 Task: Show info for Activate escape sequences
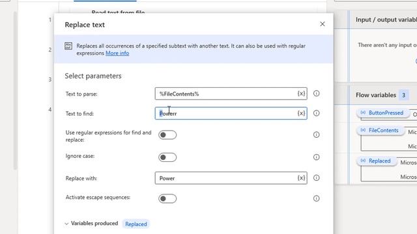coord(316,198)
